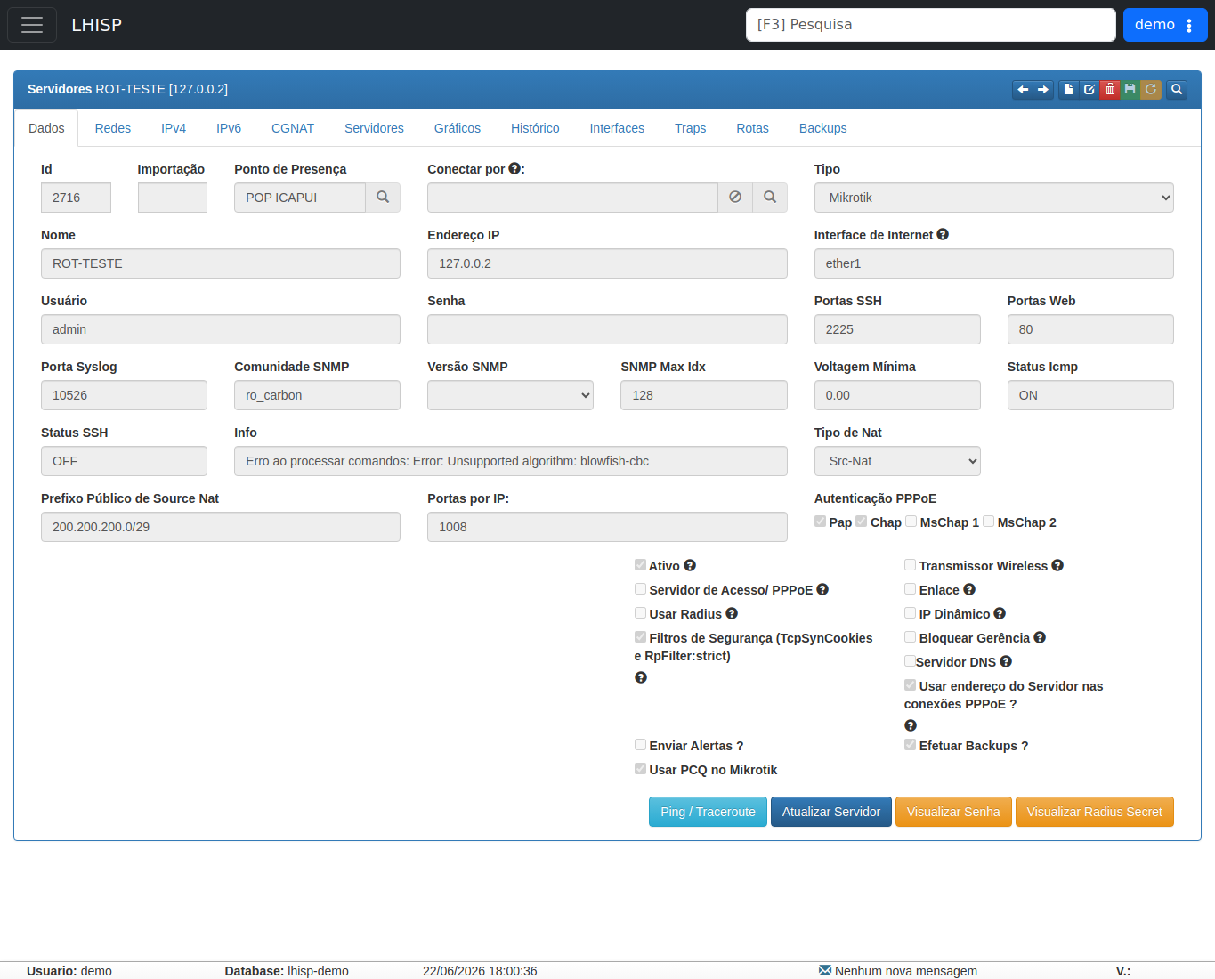Open the hamburger navigation menu
This screenshot has width=1215, height=979.
coord(32,25)
